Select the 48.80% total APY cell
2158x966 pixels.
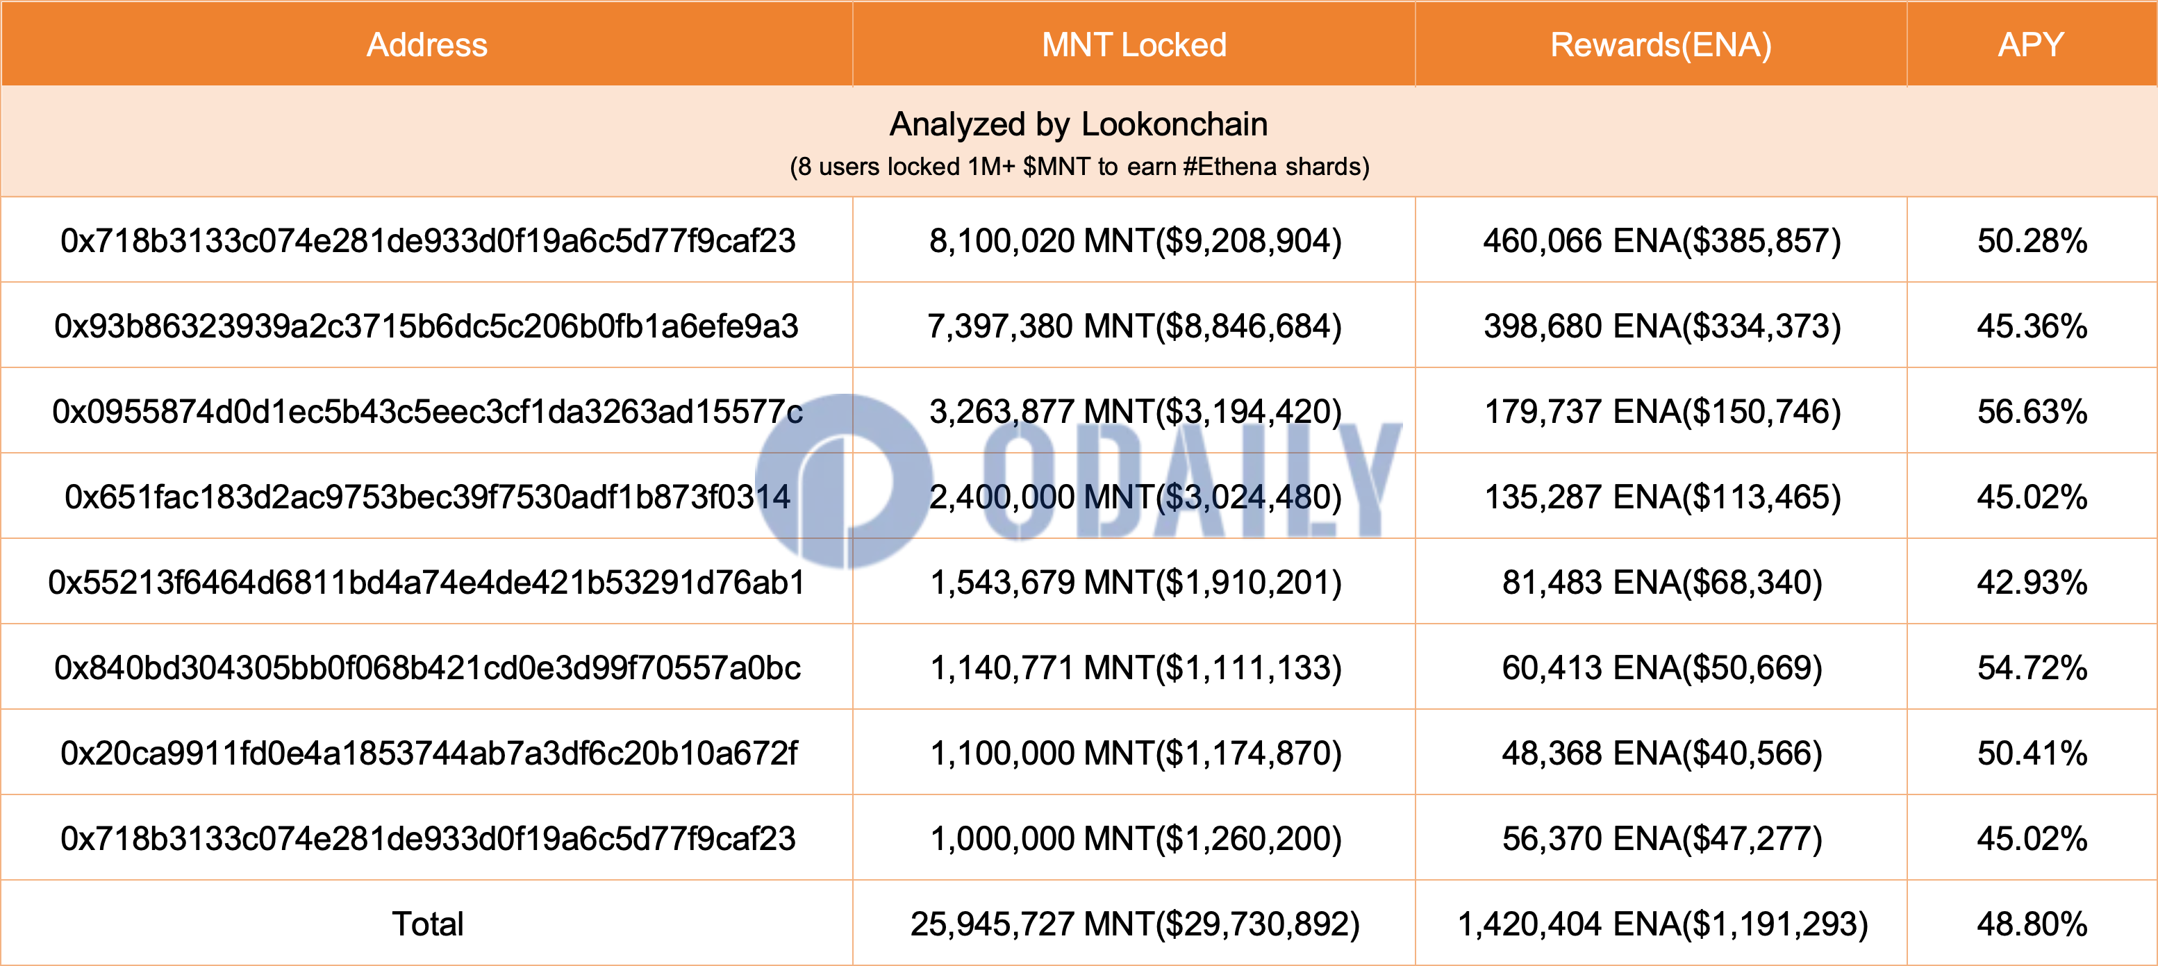(x=2032, y=924)
